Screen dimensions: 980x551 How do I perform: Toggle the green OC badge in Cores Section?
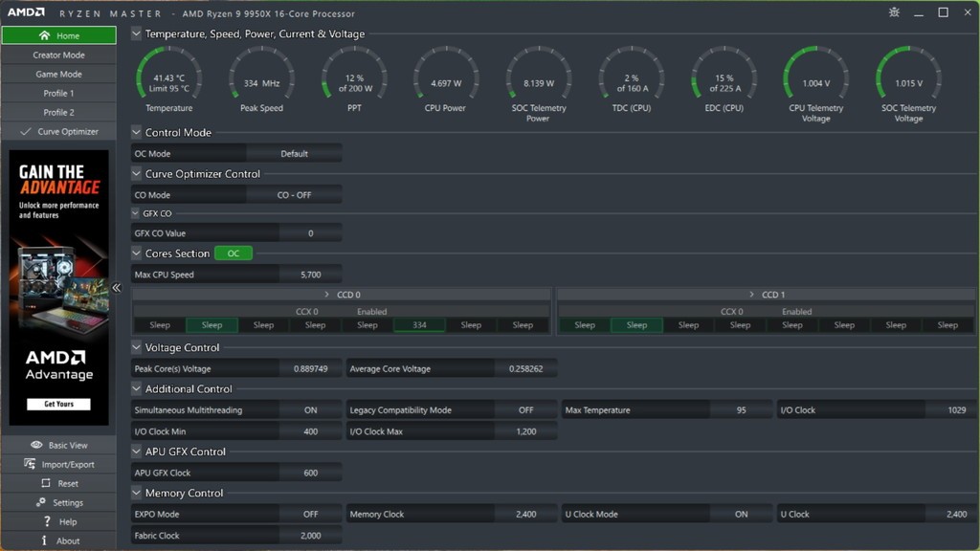coord(234,253)
